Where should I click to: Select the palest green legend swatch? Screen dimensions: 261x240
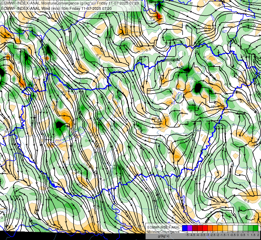point(240,228)
